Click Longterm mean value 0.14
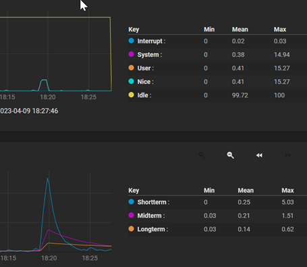The height and width of the screenshot is (267, 307). click(x=244, y=229)
